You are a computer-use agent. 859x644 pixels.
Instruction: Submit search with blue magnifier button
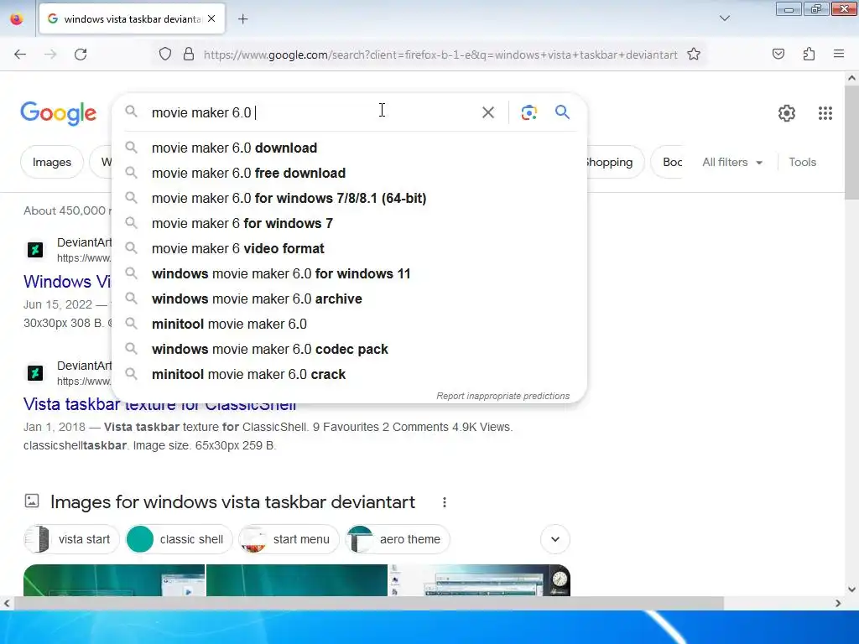[x=562, y=112]
